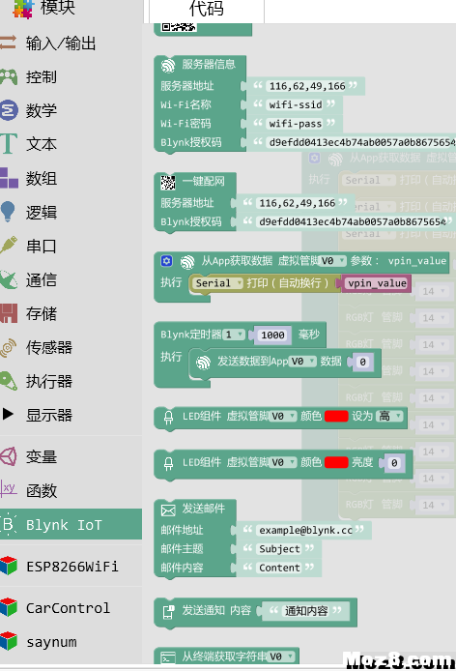
Task: Edit the 数据 value 0 field
Action: pos(362,362)
